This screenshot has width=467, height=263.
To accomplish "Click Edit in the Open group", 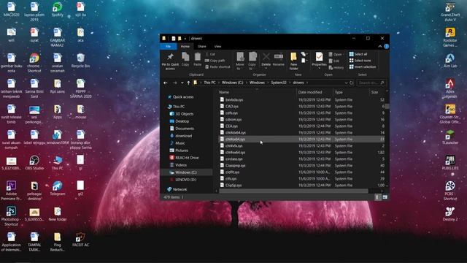I will coord(334,61).
